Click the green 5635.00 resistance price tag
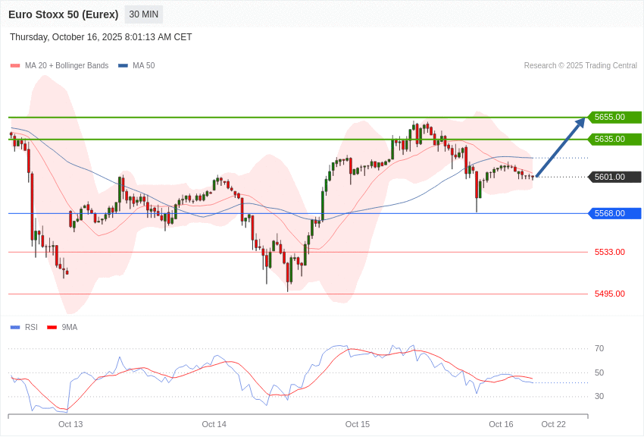644x437 pixels. [614, 140]
